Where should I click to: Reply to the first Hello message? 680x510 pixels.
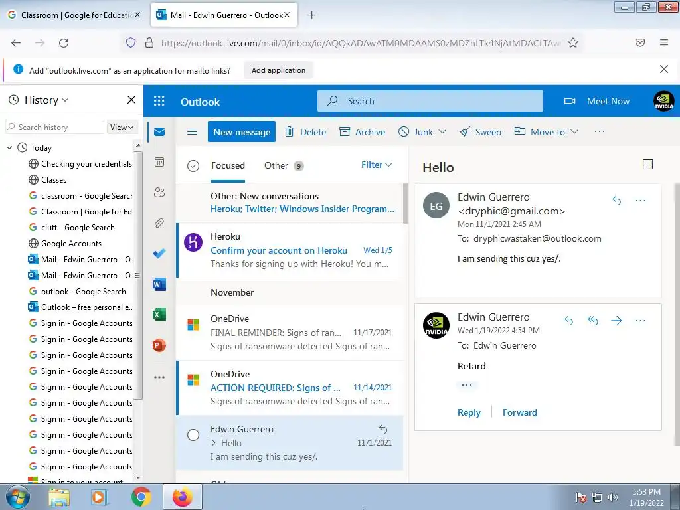[616, 201]
